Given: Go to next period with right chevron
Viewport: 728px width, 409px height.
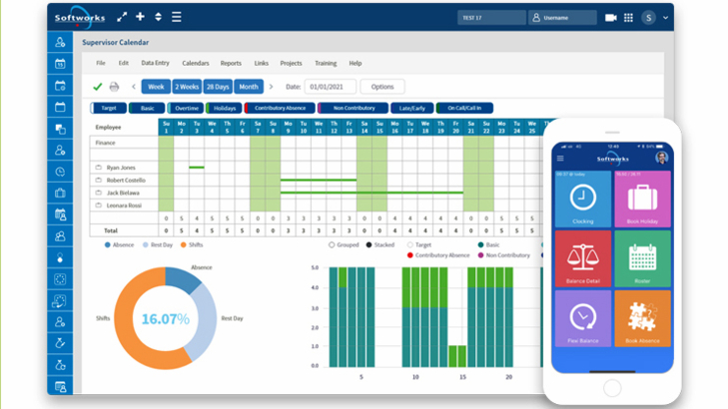Looking at the screenshot, I should pyautogui.click(x=271, y=87).
